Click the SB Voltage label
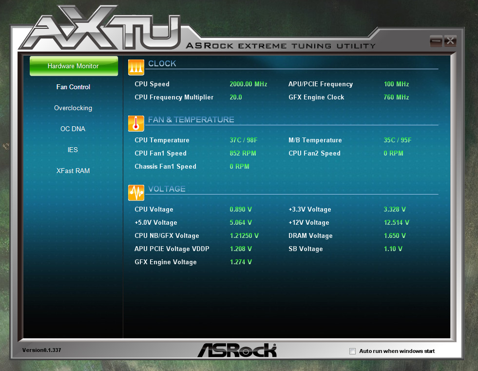The height and width of the screenshot is (371, 478). point(306,249)
